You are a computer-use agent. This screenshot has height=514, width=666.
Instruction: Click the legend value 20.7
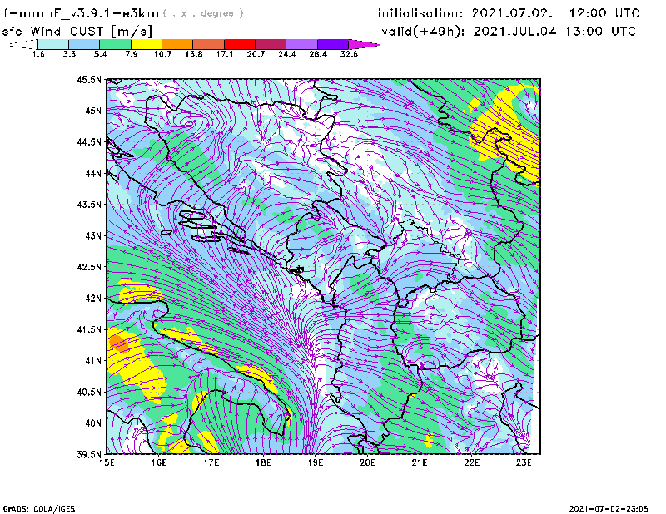256,54
